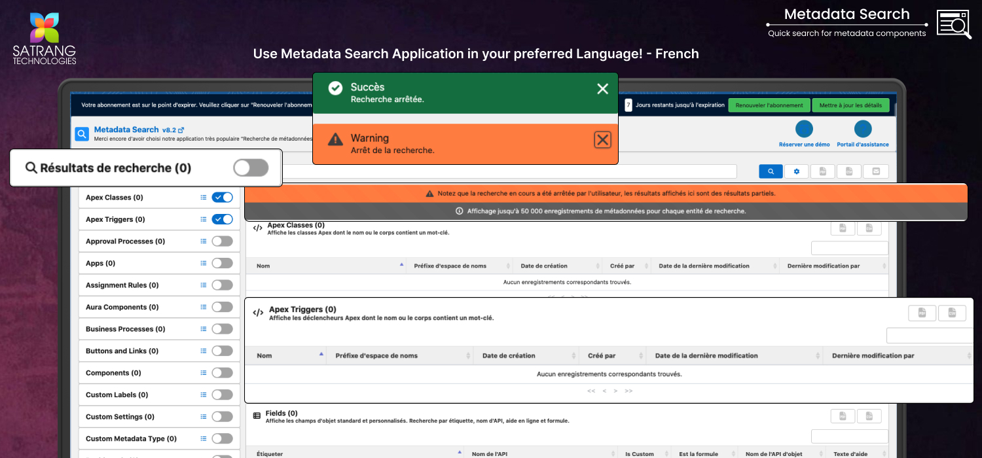Sort Fields table by Étiqueter column
This screenshot has width=982, height=458.
click(355, 453)
